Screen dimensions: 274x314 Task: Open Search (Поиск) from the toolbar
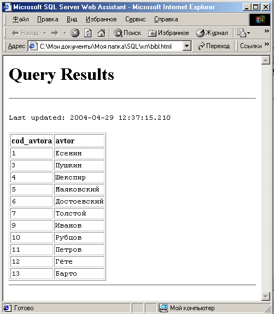click(x=127, y=33)
